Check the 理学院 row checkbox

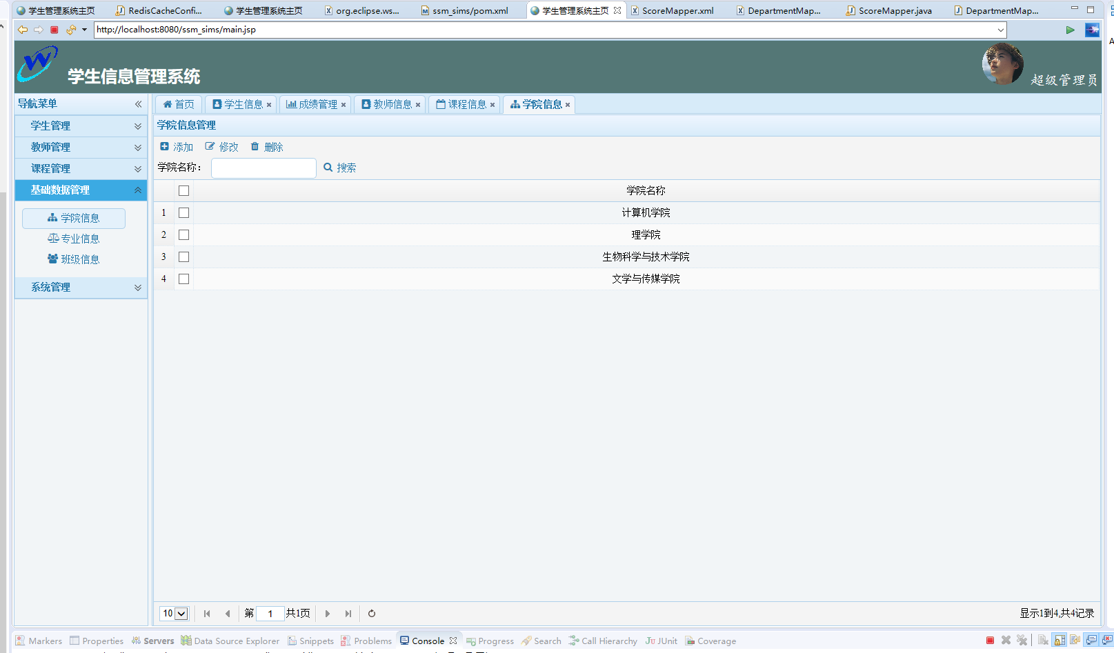click(x=183, y=235)
